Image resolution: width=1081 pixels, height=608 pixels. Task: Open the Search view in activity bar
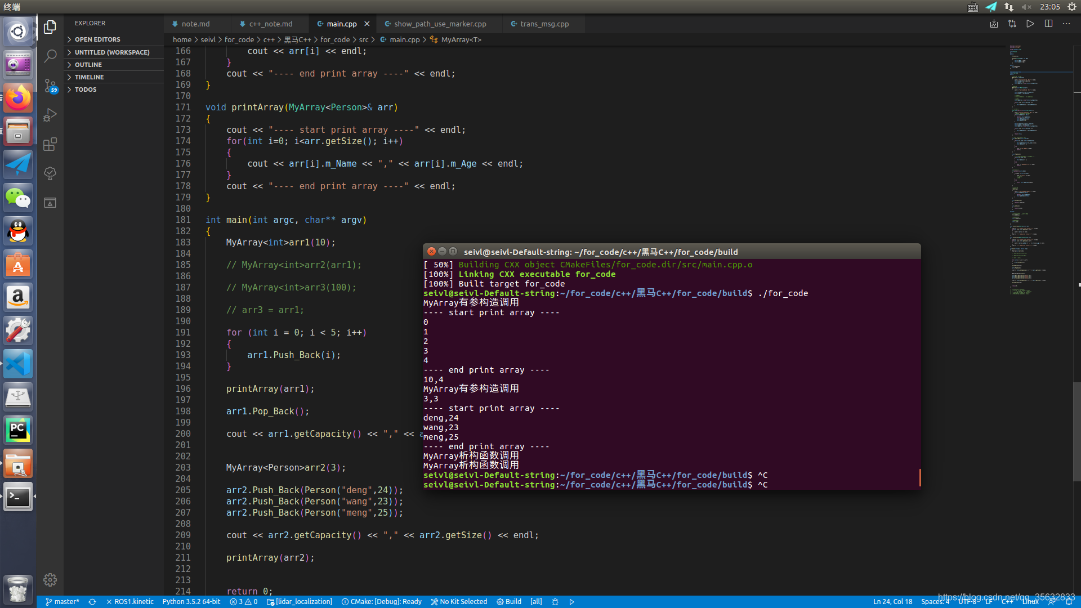pyautogui.click(x=50, y=56)
